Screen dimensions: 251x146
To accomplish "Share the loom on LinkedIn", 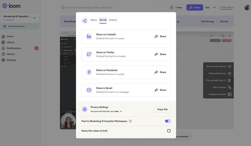I will pyautogui.click(x=160, y=36).
